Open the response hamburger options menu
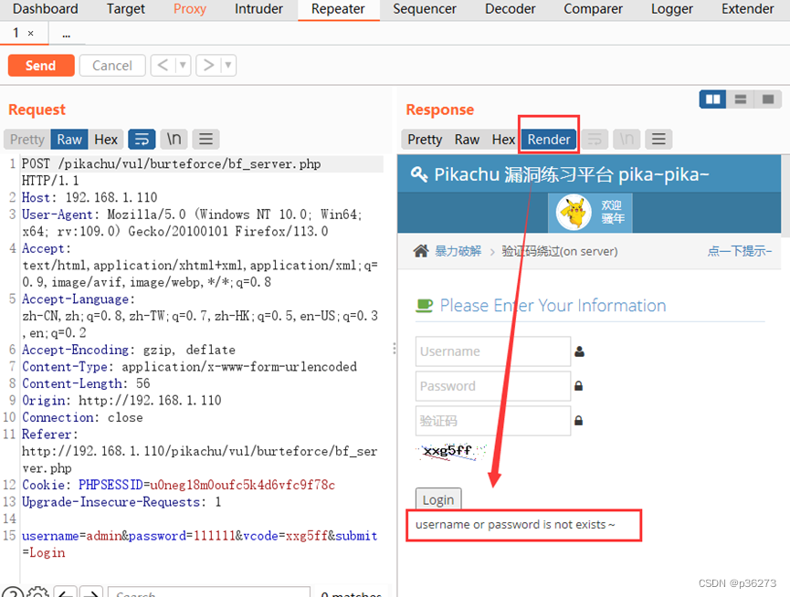790x597 pixels. [x=658, y=140]
